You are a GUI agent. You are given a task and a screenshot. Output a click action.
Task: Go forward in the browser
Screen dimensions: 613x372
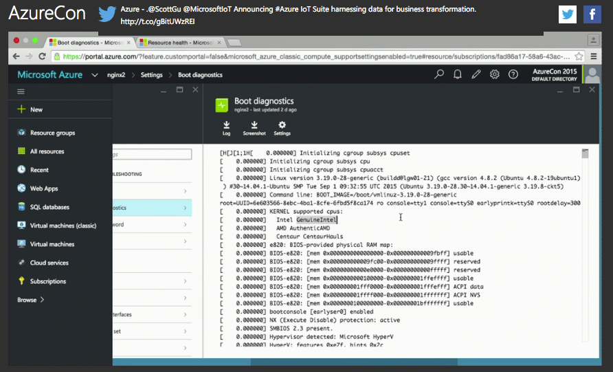point(29,56)
